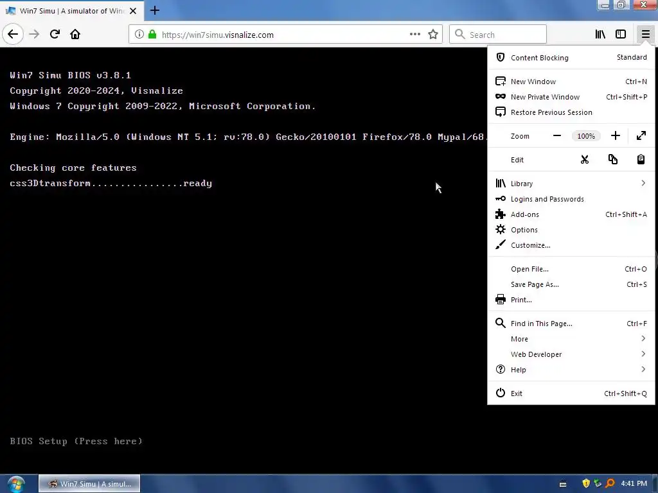This screenshot has width=658, height=493.
Task: Reload the current page
Action: coord(55,34)
